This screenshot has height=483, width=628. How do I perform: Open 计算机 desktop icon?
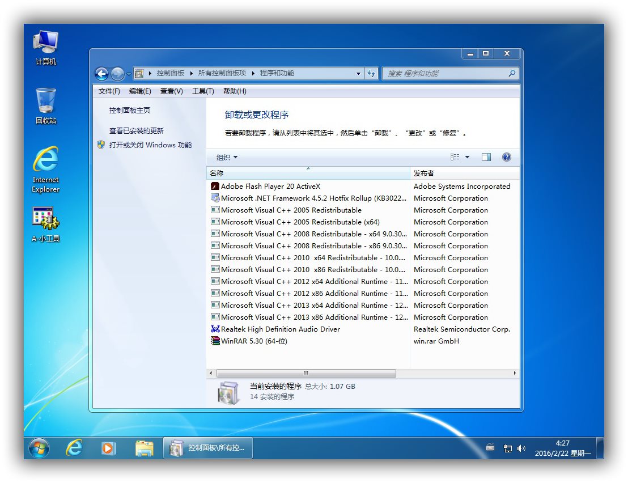coord(46,48)
